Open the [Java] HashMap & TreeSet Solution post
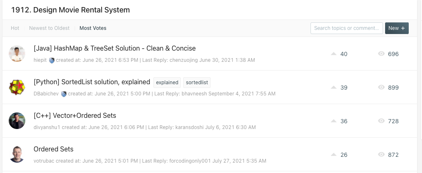The width and height of the screenshot is (422, 173). [115, 48]
